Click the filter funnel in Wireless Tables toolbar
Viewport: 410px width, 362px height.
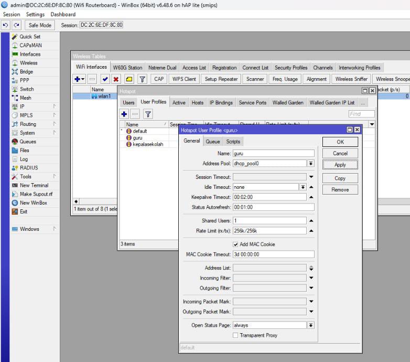[x=142, y=79]
